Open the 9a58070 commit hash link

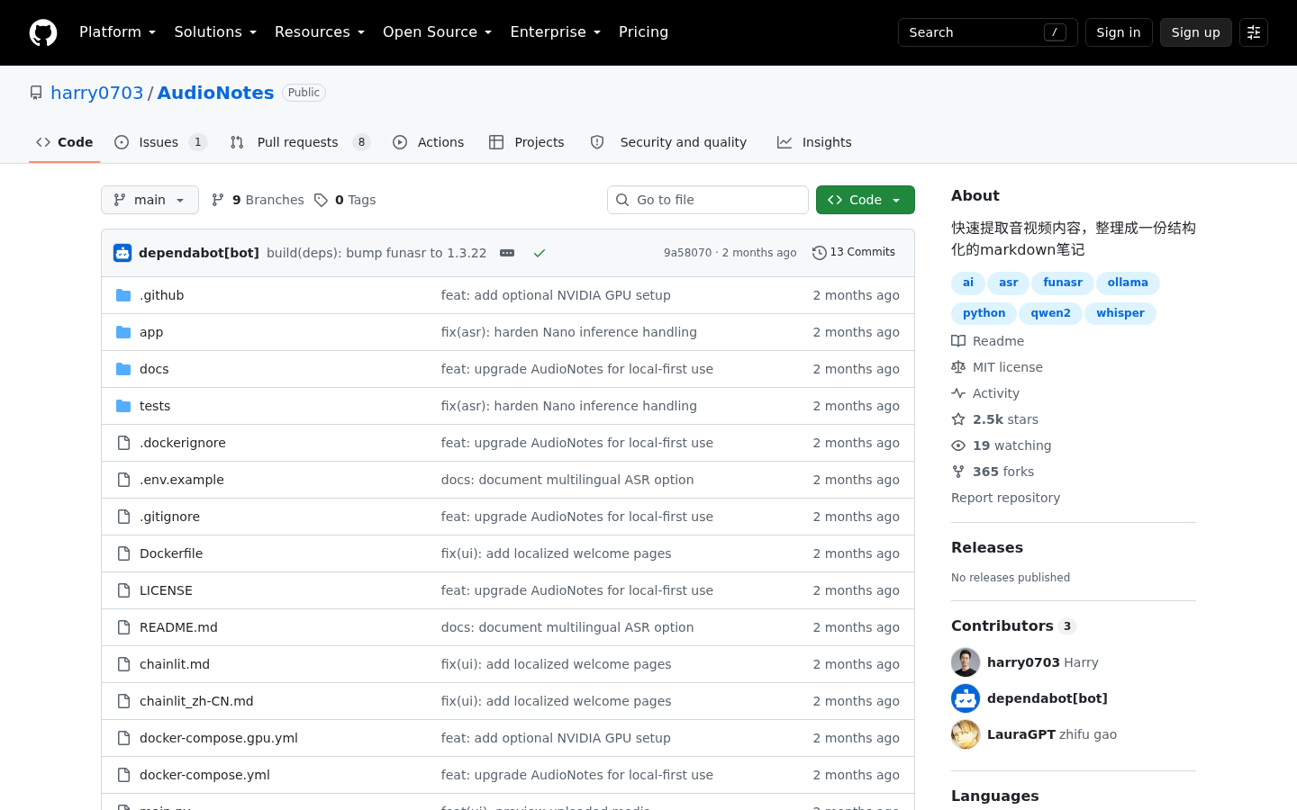click(687, 253)
